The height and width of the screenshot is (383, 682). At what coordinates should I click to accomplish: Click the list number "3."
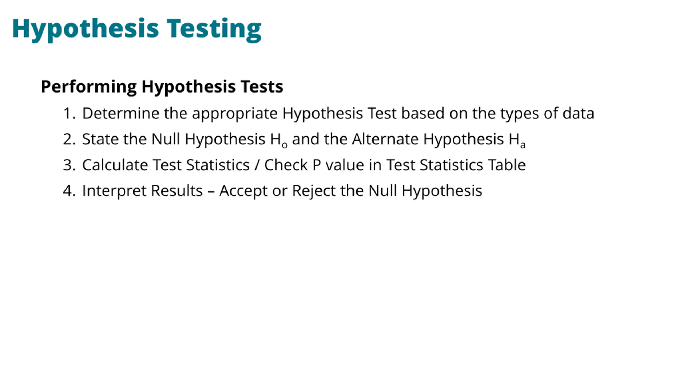pos(69,165)
